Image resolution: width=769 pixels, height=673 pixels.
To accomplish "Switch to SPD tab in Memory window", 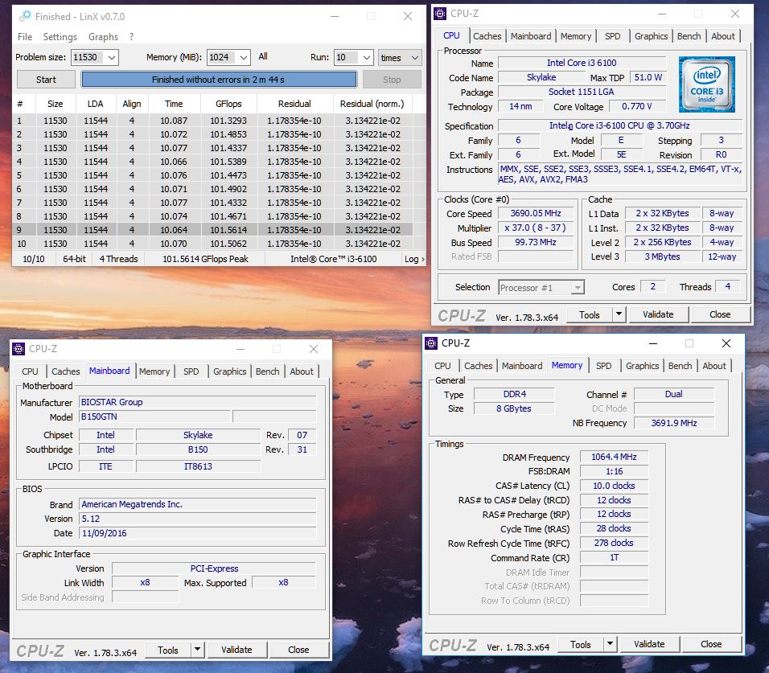I will point(604,366).
